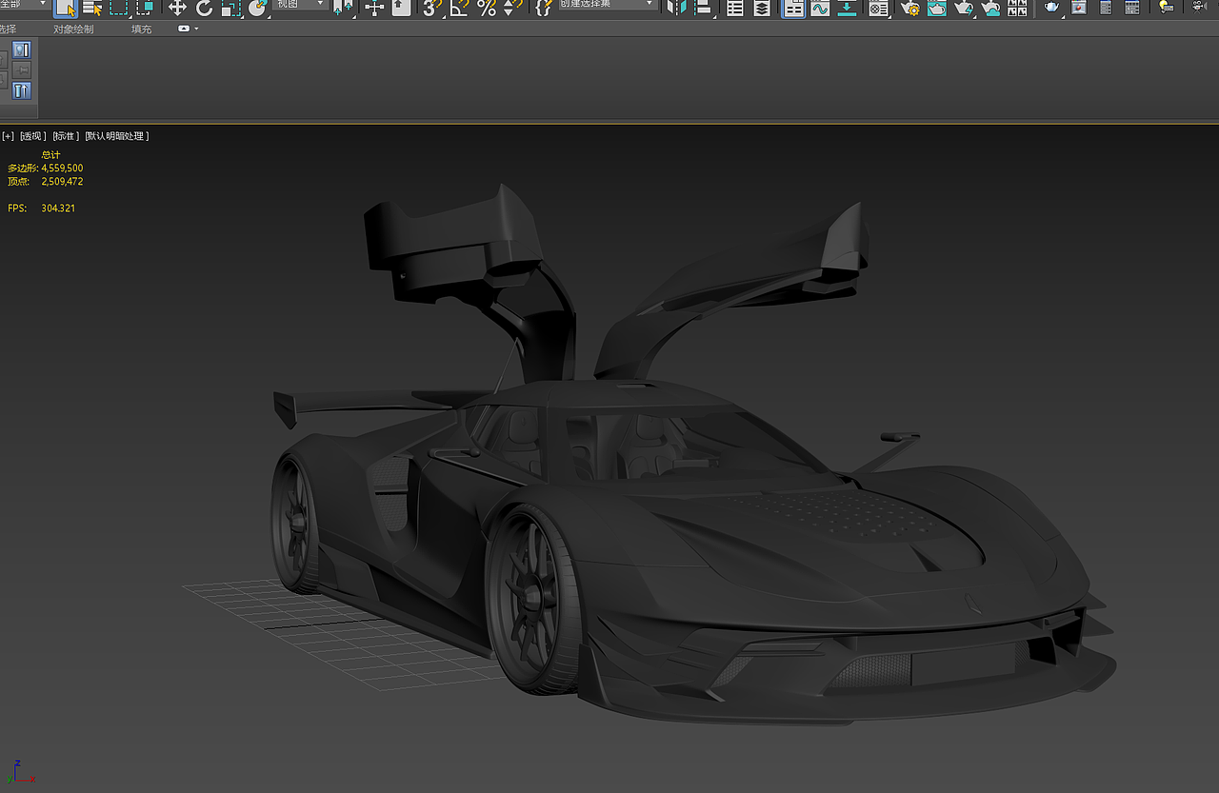
Task: Click the [透视] viewport label
Action: [33, 136]
